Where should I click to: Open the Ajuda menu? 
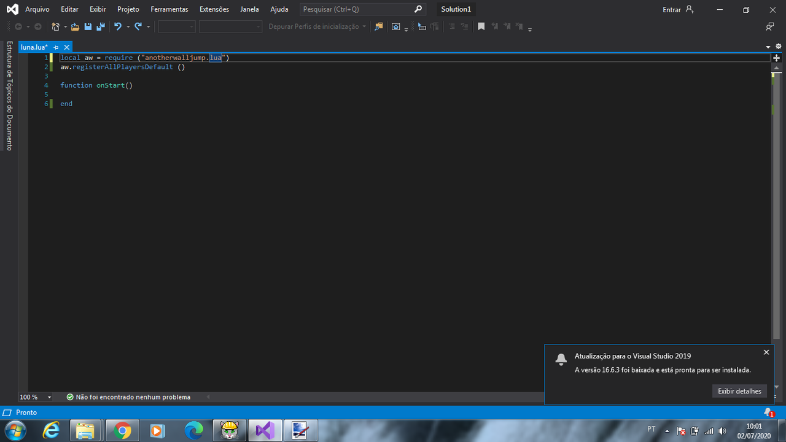click(x=279, y=9)
